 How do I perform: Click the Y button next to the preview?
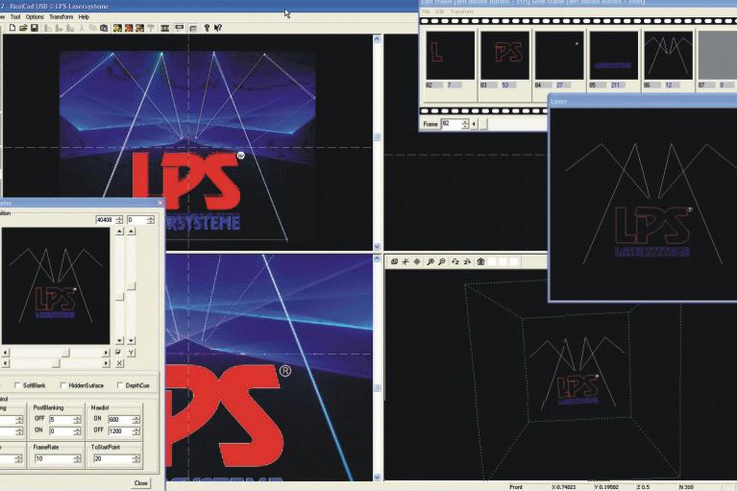pyautogui.click(x=131, y=353)
